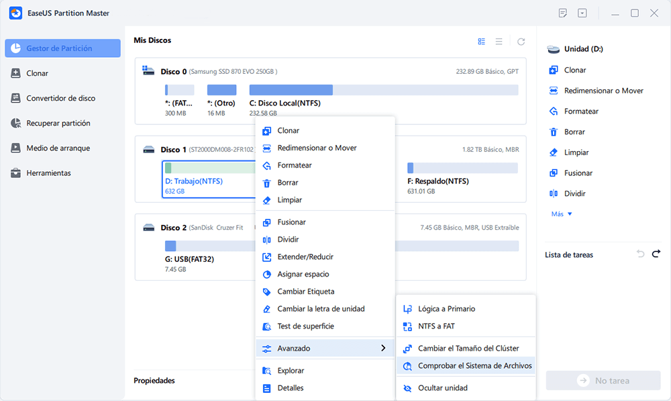Select G: USB(FAT32) partition bar
The width and height of the screenshot is (671, 401).
(342, 246)
